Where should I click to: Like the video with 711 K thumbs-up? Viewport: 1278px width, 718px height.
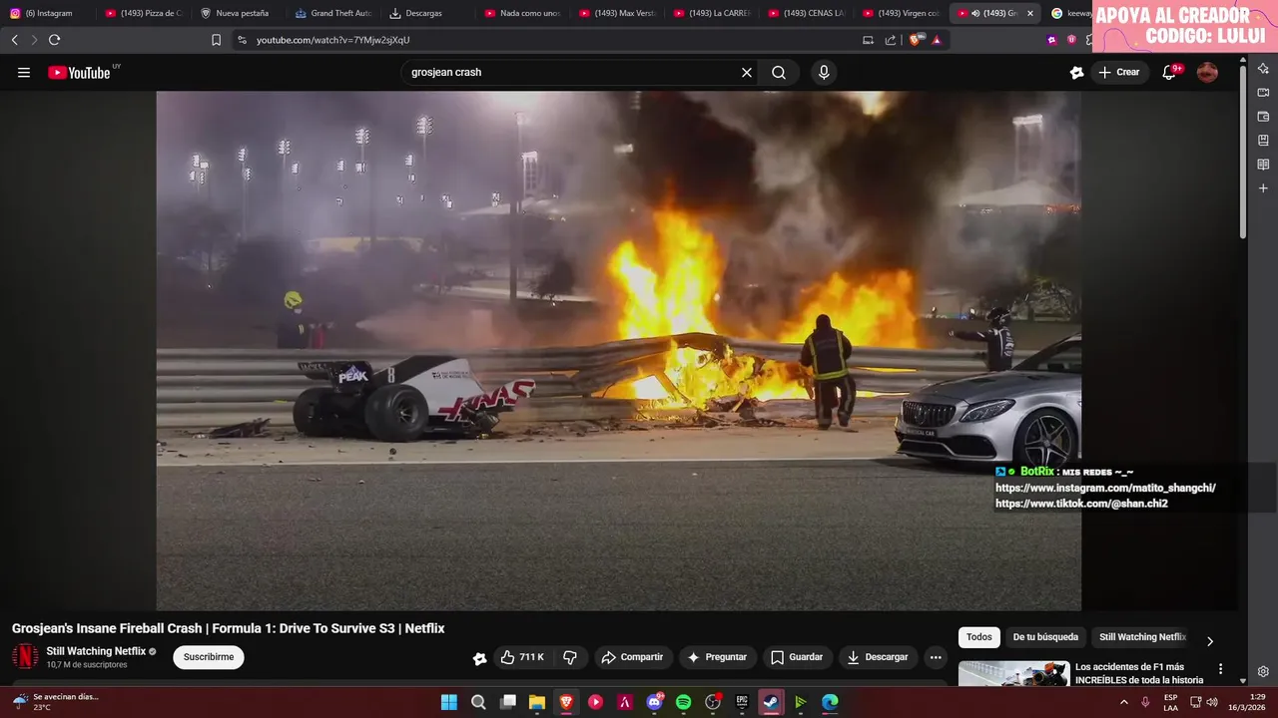click(522, 657)
